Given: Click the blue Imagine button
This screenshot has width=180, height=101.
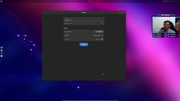Looking at the screenshot, I should point(84,44).
